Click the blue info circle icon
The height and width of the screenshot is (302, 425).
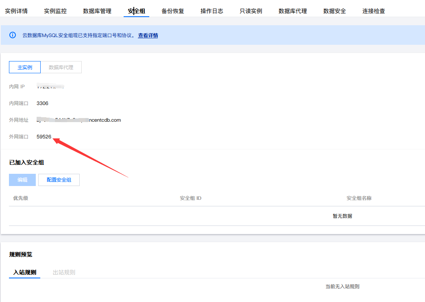point(13,35)
